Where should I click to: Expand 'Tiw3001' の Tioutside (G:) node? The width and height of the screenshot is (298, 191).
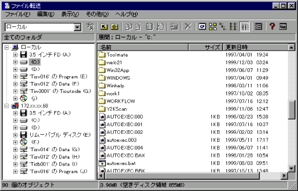click(x=15, y=91)
